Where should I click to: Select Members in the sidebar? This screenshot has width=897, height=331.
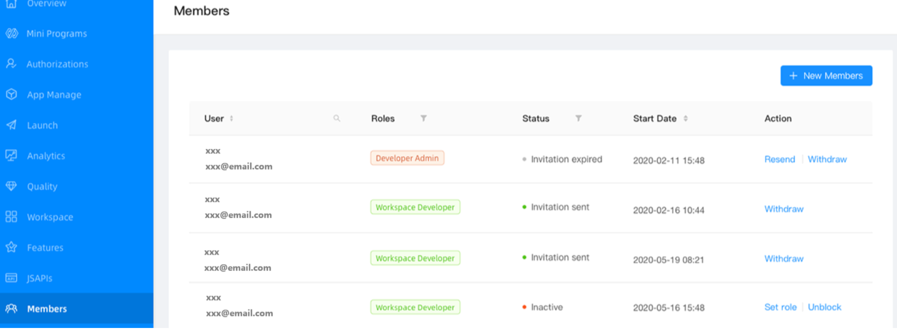click(47, 309)
